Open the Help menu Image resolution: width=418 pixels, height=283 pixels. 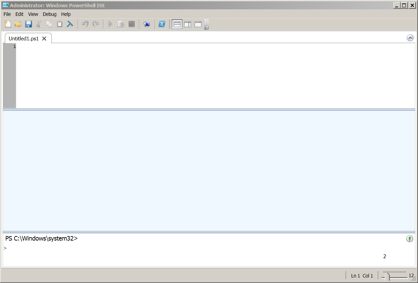(x=66, y=14)
